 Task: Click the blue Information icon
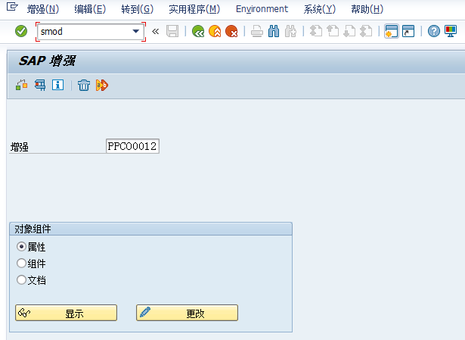point(57,86)
